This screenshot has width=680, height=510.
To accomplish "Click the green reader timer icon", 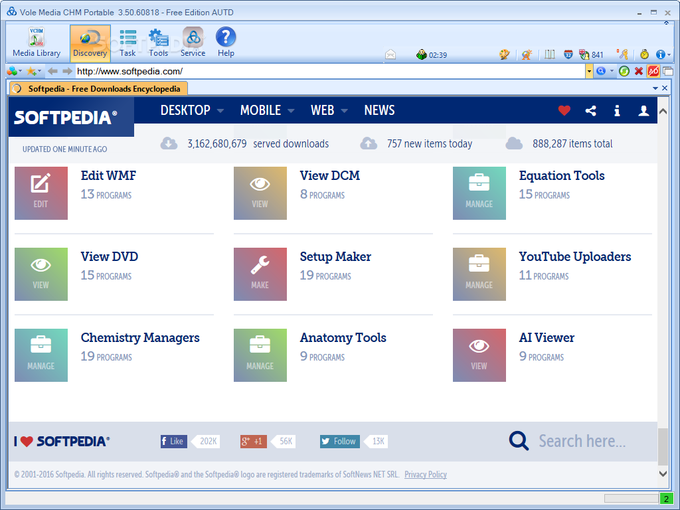I will 421,54.
